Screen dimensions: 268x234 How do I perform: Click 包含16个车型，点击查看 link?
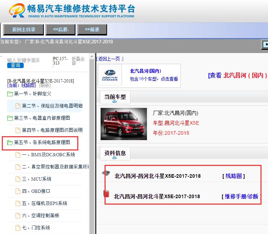tap(154, 79)
